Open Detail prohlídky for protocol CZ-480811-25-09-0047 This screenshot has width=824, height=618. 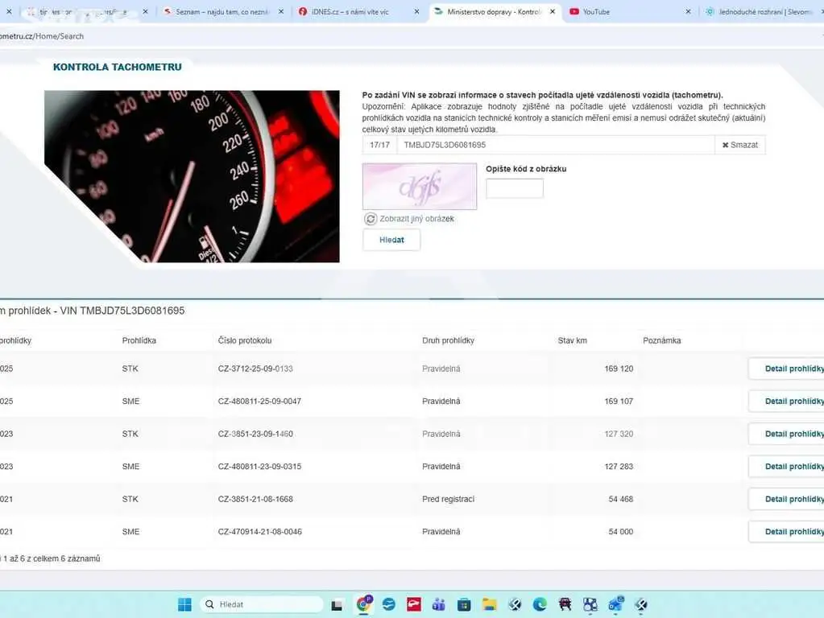786,402
